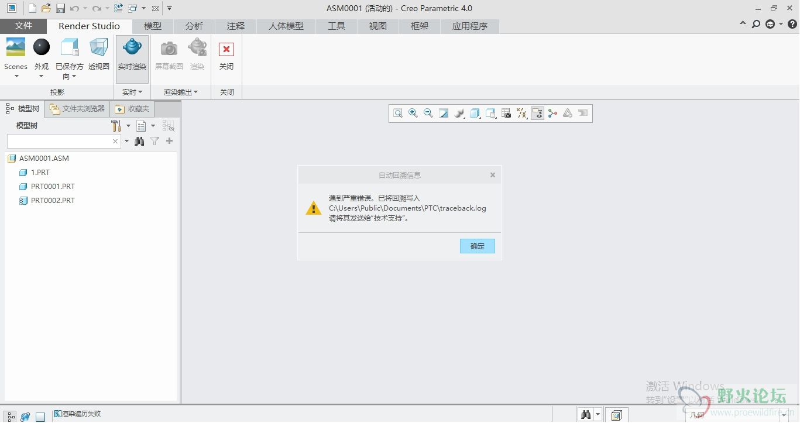This screenshot has width=800, height=423.
Task: Click the Windows switcher icon in quick access toolbar
Action: [133, 8]
